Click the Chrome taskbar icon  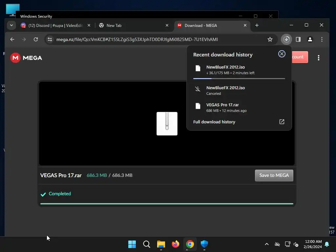pyautogui.click(x=190, y=244)
